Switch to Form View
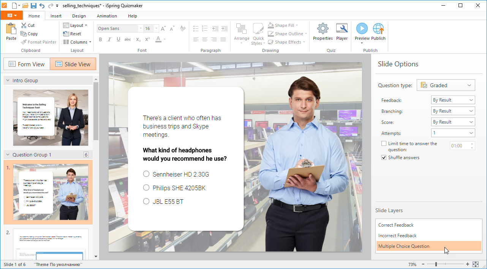Image resolution: width=487 pixels, height=269 pixels. 27,64
